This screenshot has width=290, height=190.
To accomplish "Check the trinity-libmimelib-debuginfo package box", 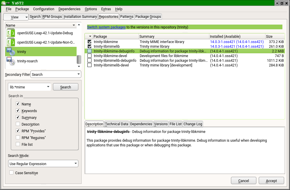I will (x=89, y=60).
